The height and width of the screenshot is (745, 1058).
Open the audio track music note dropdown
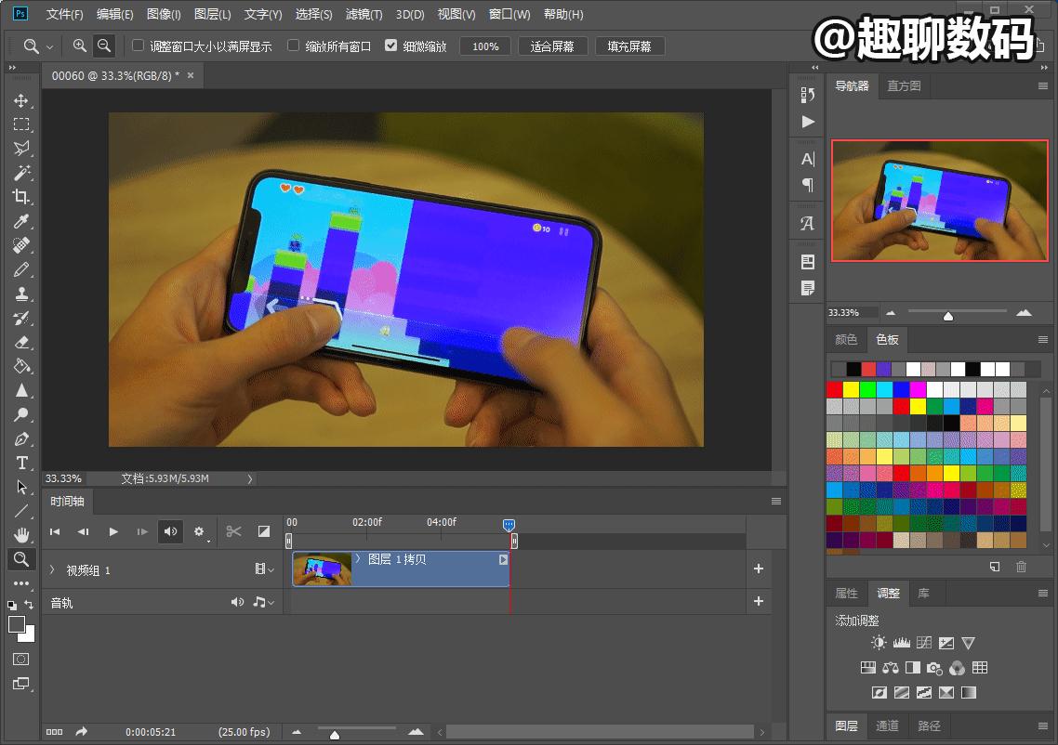point(264,602)
